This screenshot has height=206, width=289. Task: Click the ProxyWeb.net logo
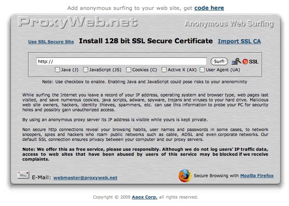(78, 22)
